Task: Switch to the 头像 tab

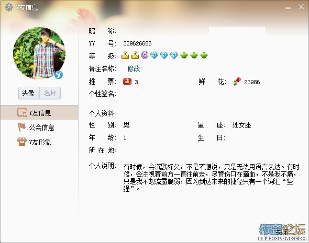Action: [29, 93]
